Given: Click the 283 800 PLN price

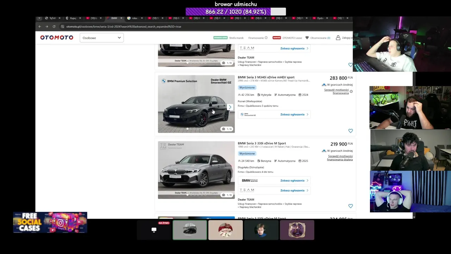Looking at the screenshot, I should coord(341,78).
